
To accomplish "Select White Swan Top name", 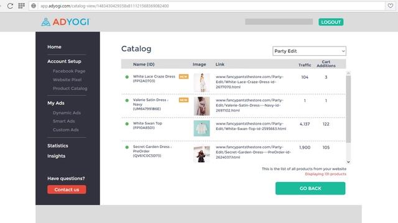I will (147, 123).
